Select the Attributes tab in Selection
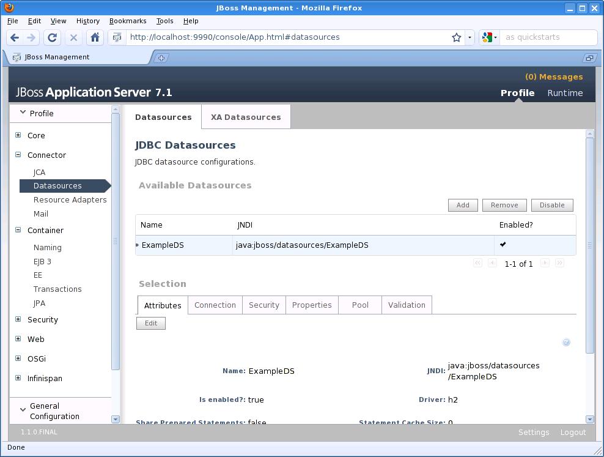 pyautogui.click(x=163, y=305)
